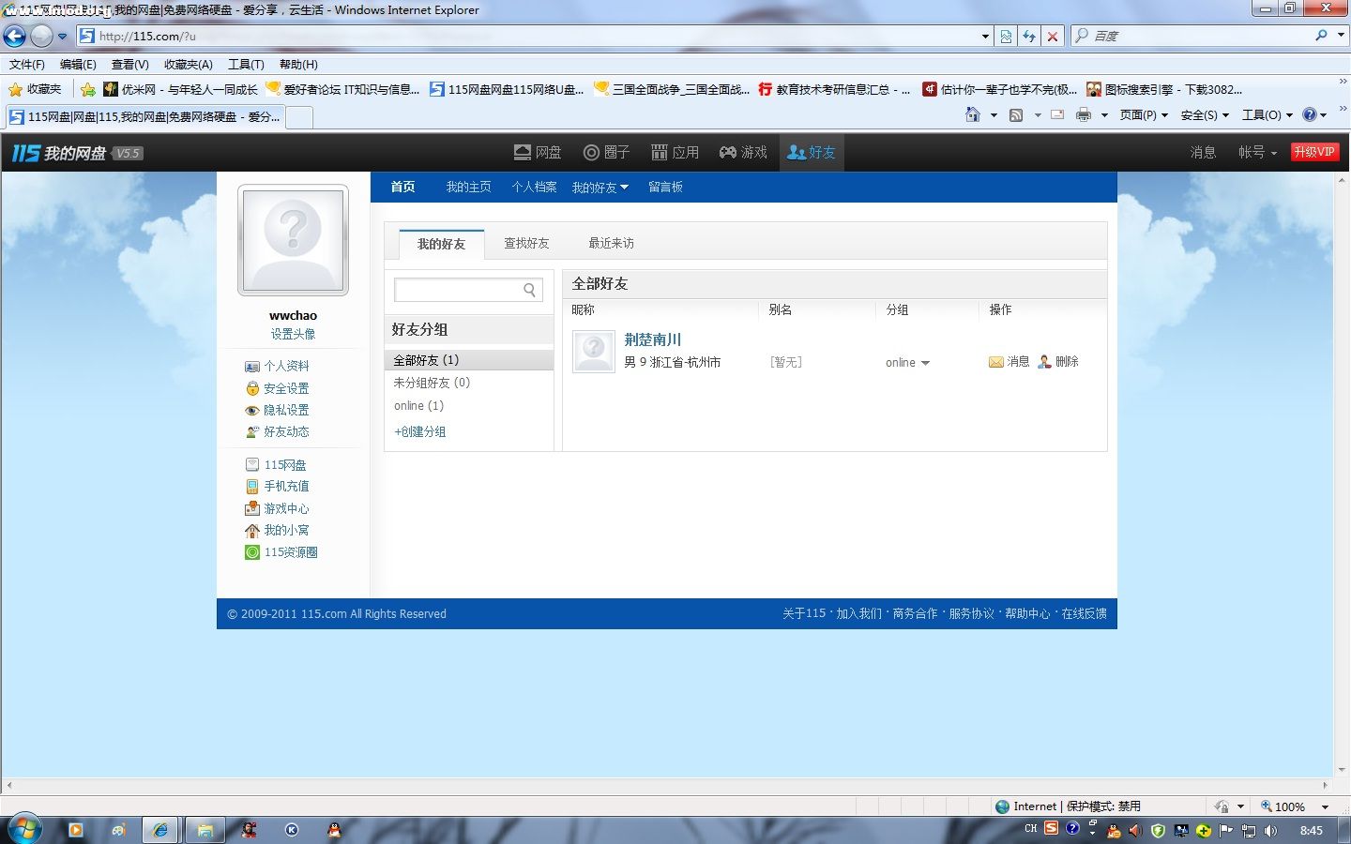
Task: Click the 升级VIP button
Action: point(1313,152)
